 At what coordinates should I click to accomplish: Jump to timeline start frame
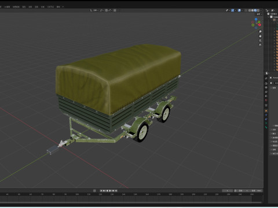[x=101, y=191]
